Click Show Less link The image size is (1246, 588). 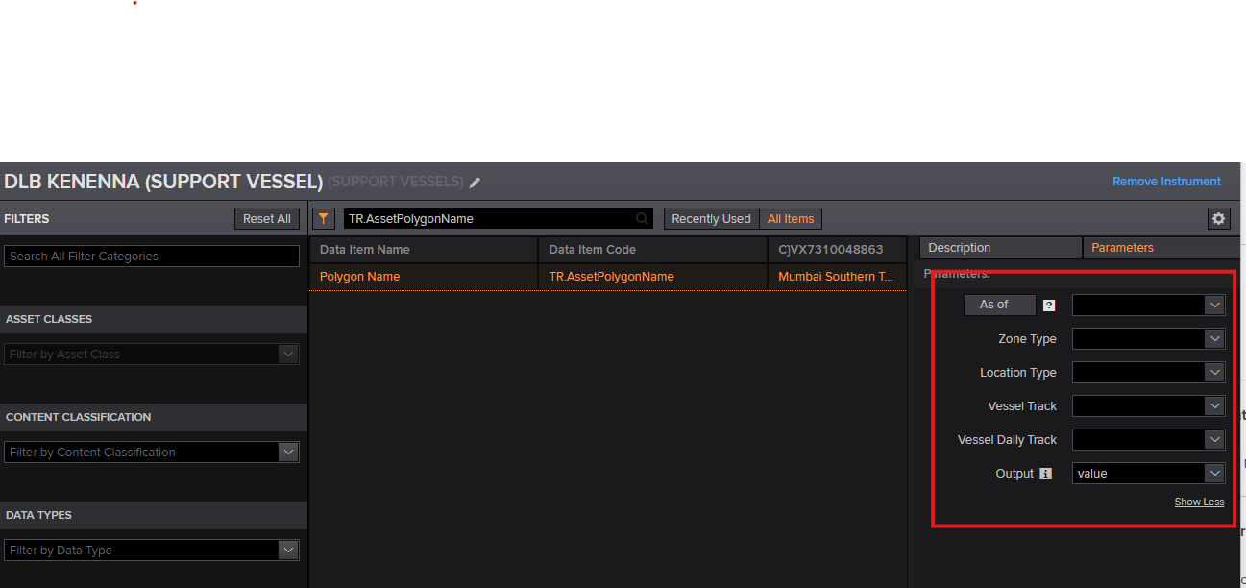click(x=1199, y=502)
